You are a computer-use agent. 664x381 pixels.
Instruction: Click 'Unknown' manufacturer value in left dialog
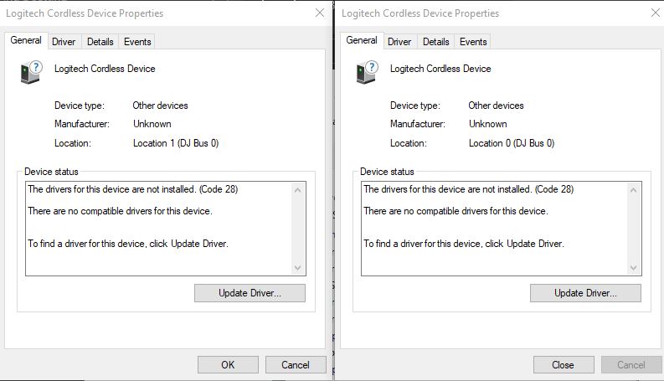(152, 124)
